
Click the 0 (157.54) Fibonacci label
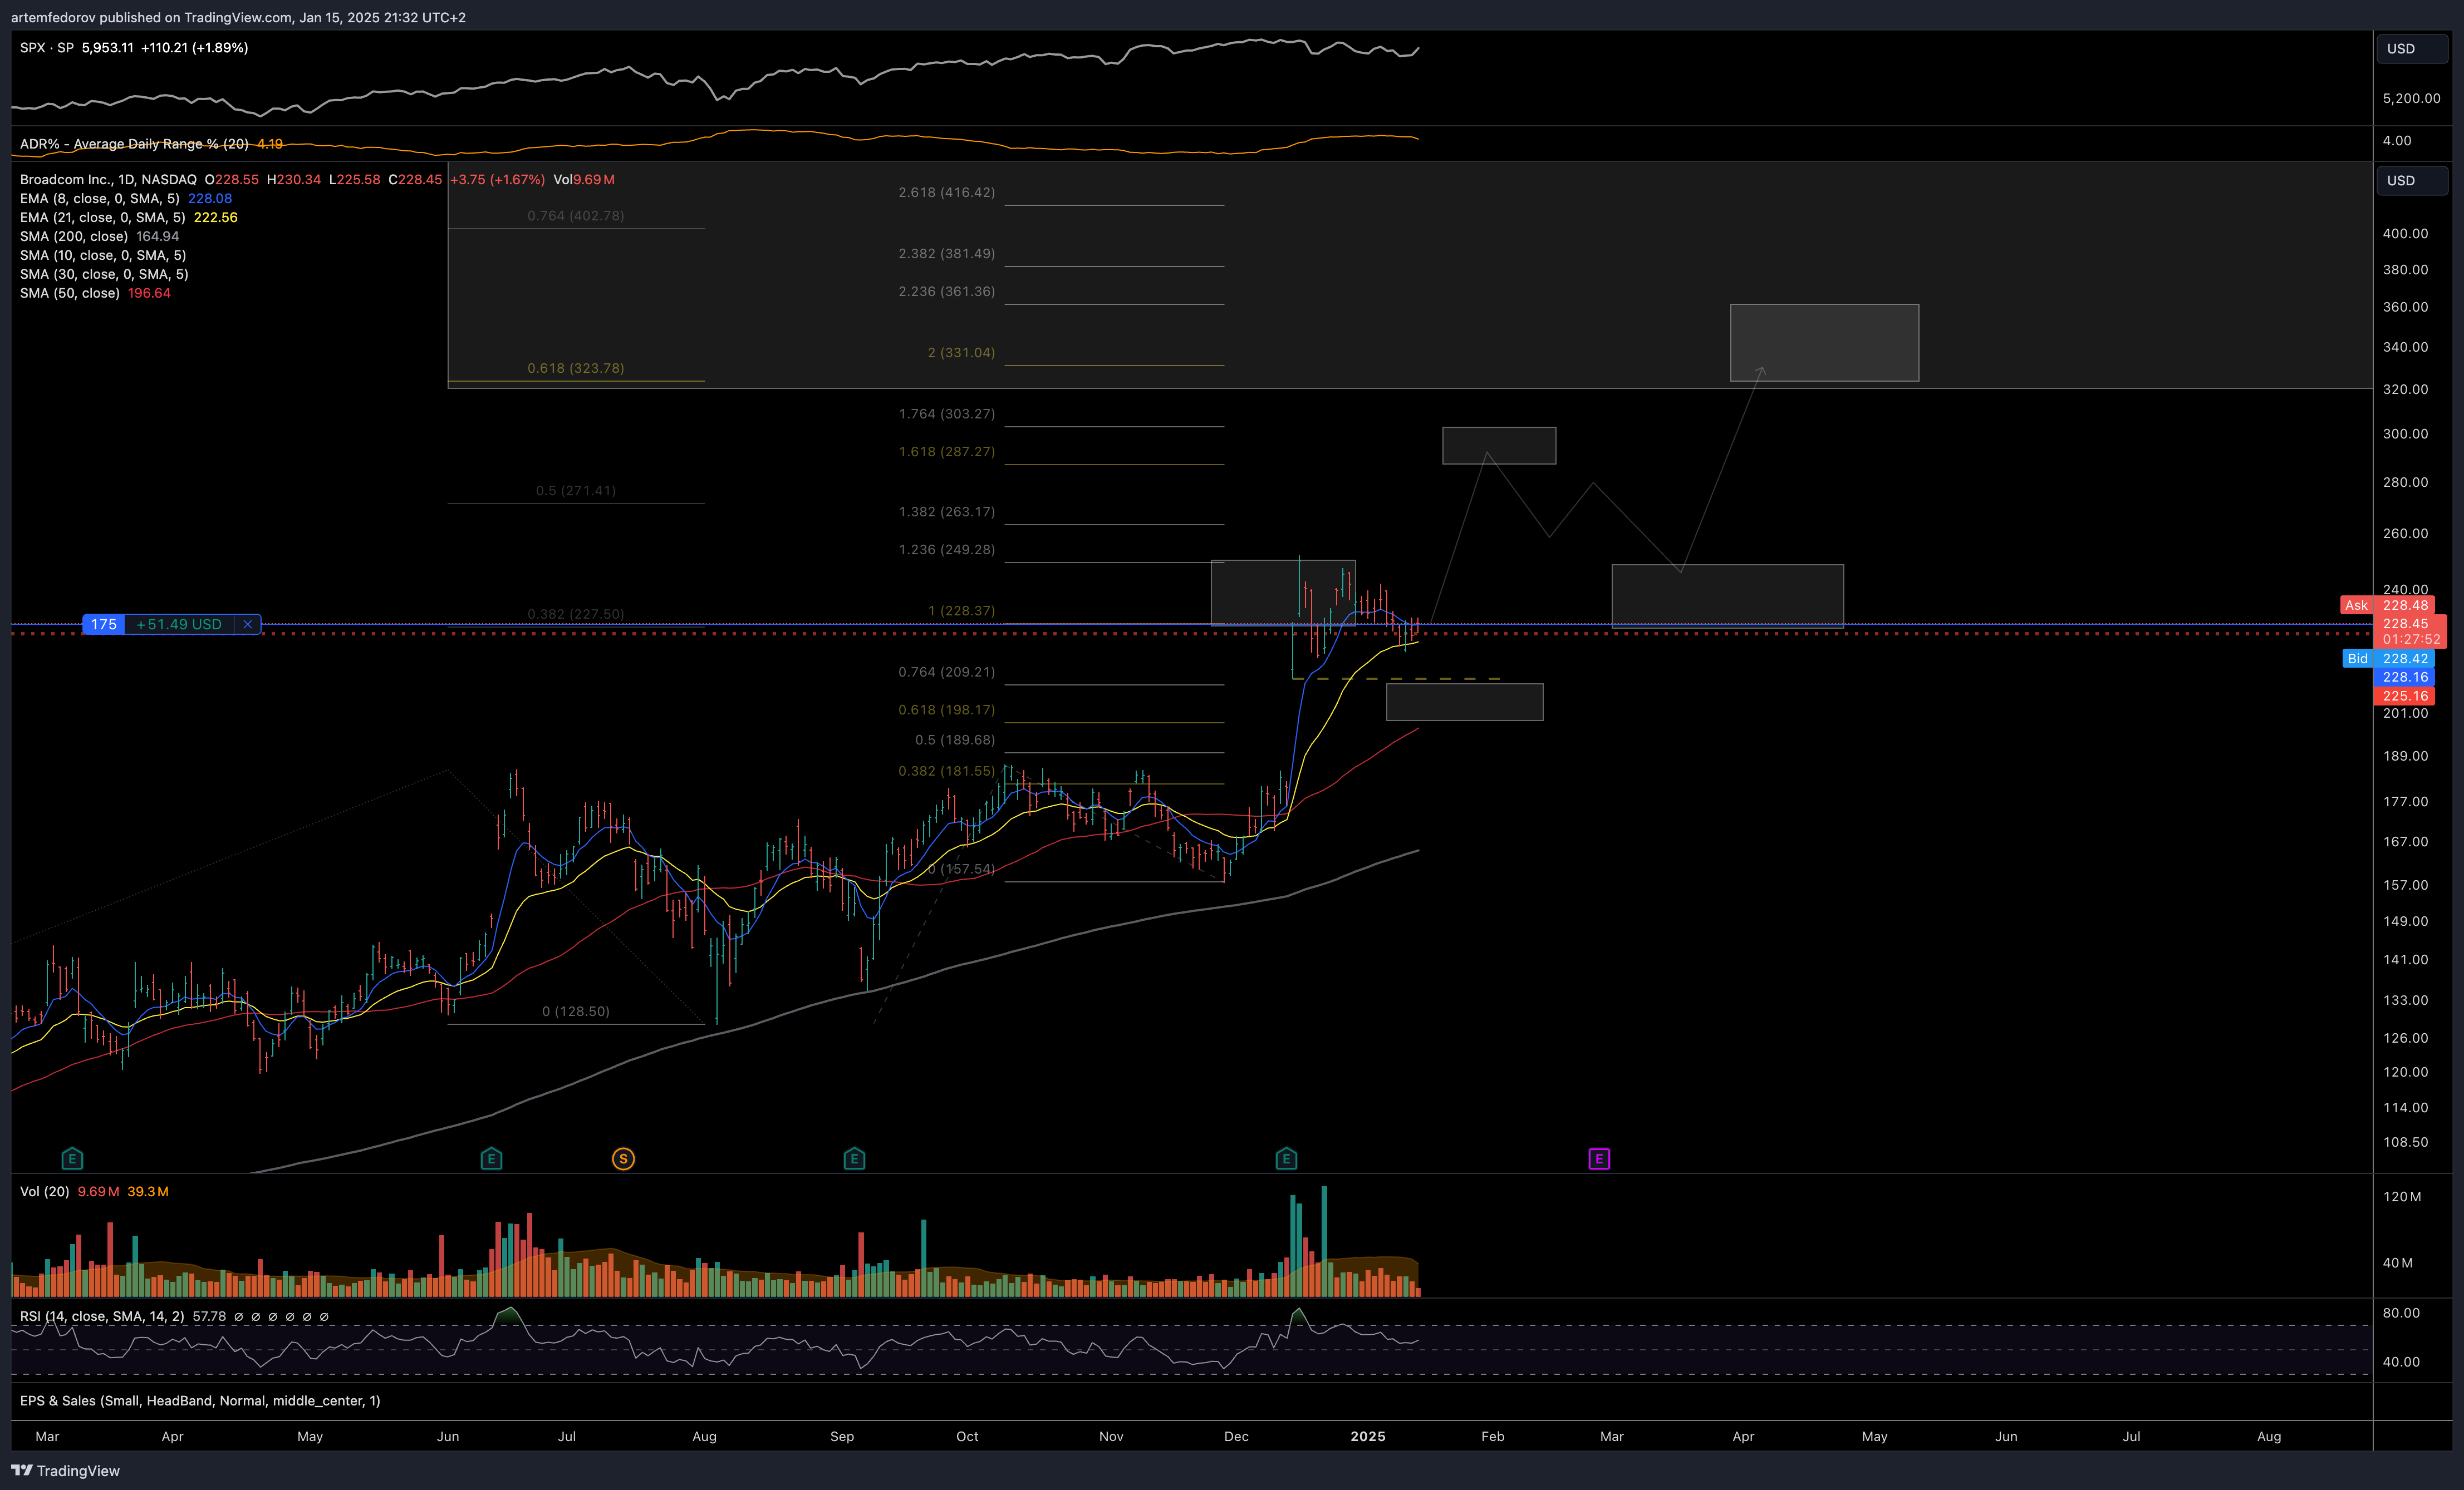coord(961,869)
